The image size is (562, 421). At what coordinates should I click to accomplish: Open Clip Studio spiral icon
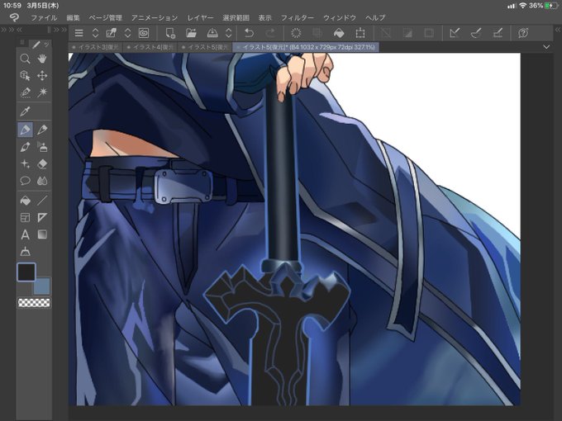coord(144,33)
